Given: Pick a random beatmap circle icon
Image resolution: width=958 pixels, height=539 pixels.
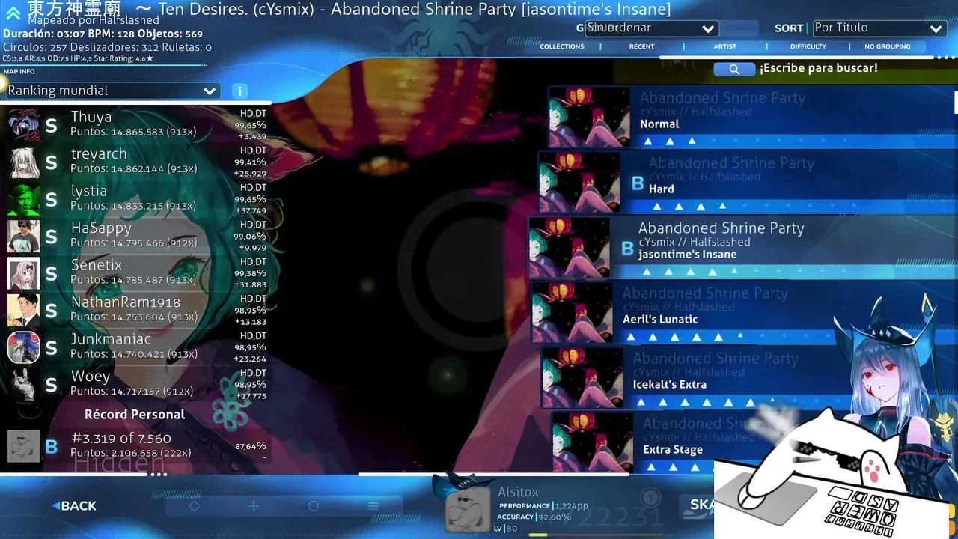Looking at the screenshot, I should point(314,506).
